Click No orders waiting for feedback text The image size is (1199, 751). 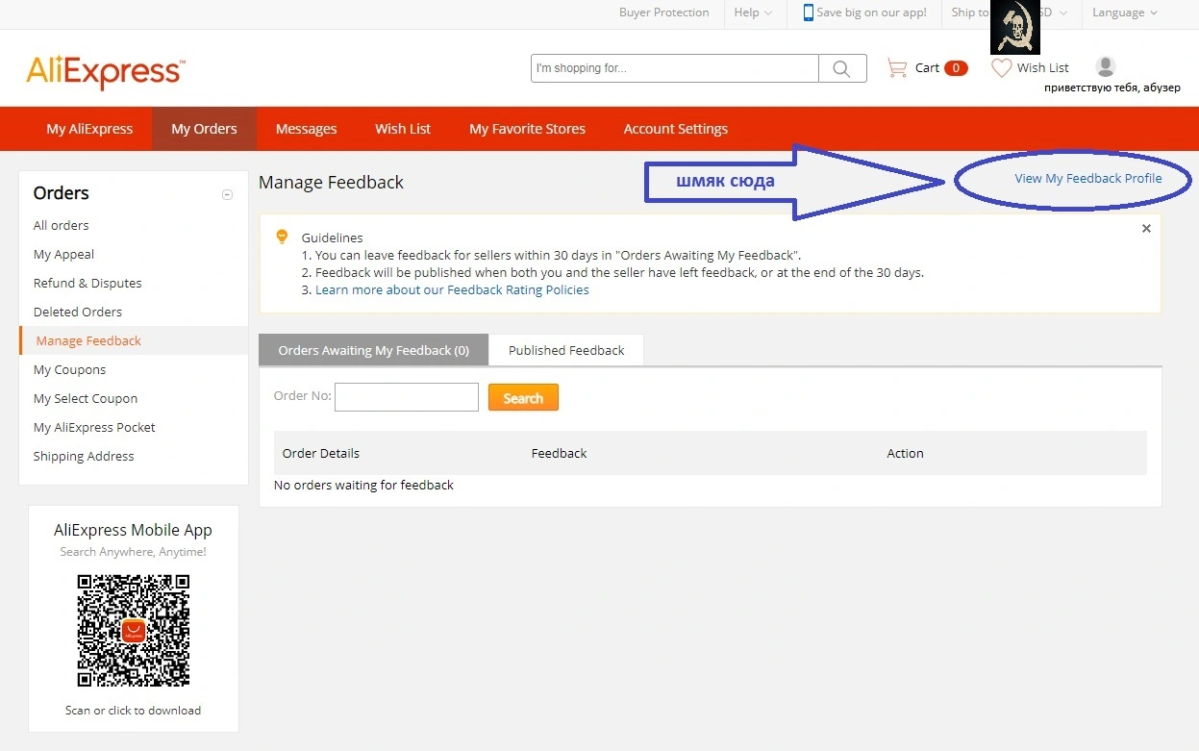click(x=363, y=485)
